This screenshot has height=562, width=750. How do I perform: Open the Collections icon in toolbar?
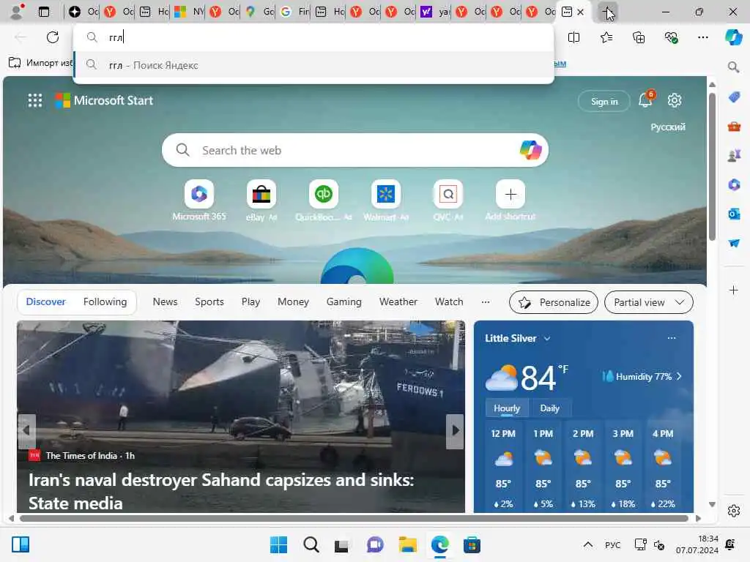pos(639,37)
